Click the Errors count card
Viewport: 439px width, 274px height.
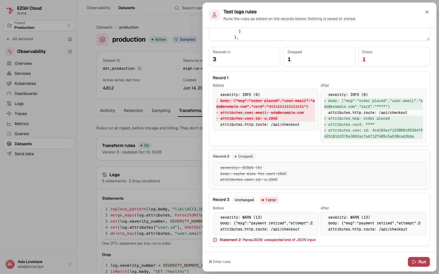[x=394, y=57]
